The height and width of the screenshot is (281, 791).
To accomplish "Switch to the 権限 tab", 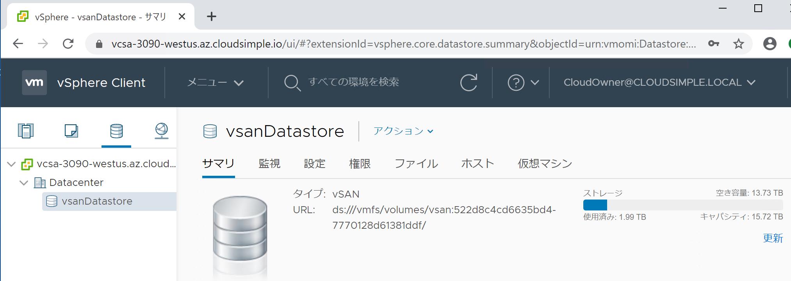I will [x=360, y=164].
